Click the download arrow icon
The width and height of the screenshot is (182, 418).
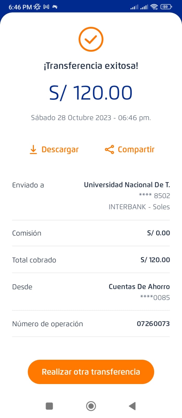click(33, 149)
